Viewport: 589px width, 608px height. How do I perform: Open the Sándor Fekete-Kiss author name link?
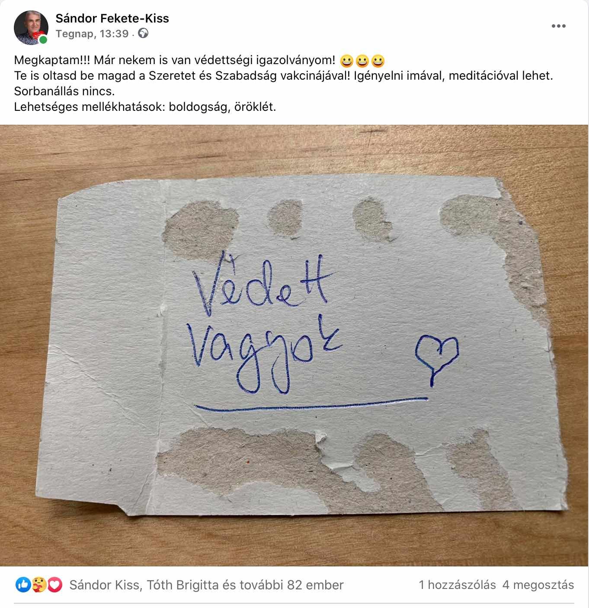[112, 18]
